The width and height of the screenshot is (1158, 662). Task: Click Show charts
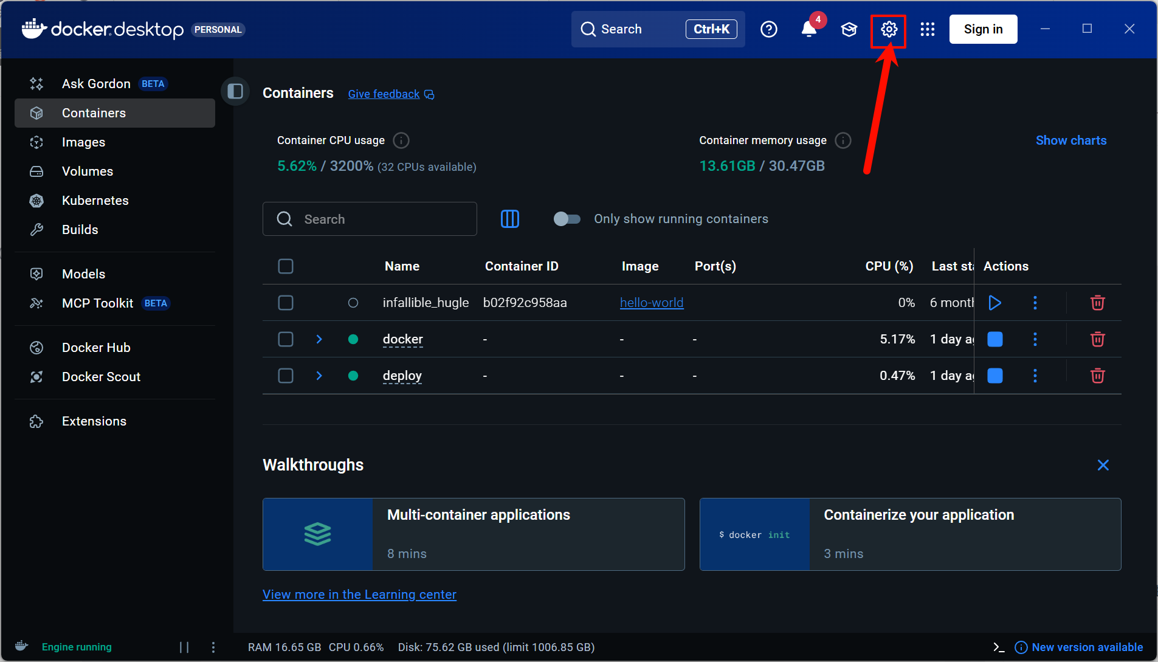(x=1071, y=140)
